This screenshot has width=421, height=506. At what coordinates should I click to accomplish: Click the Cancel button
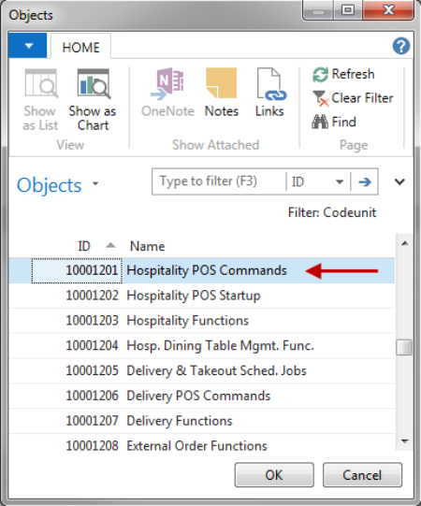(362, 475)
